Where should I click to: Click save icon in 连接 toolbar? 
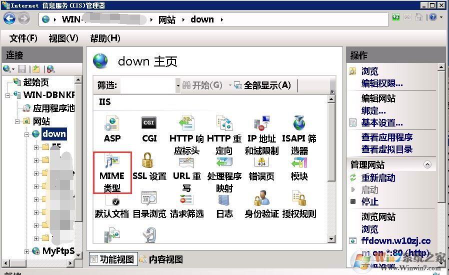pyautogui.click(x=22, y=69)
